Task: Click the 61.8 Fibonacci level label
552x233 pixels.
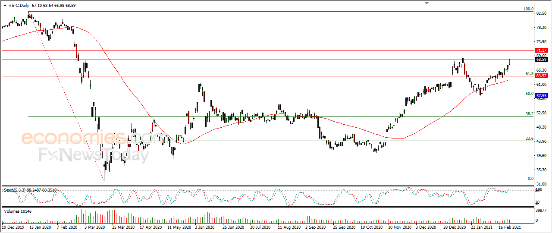Action: click(x=529, y=74)
